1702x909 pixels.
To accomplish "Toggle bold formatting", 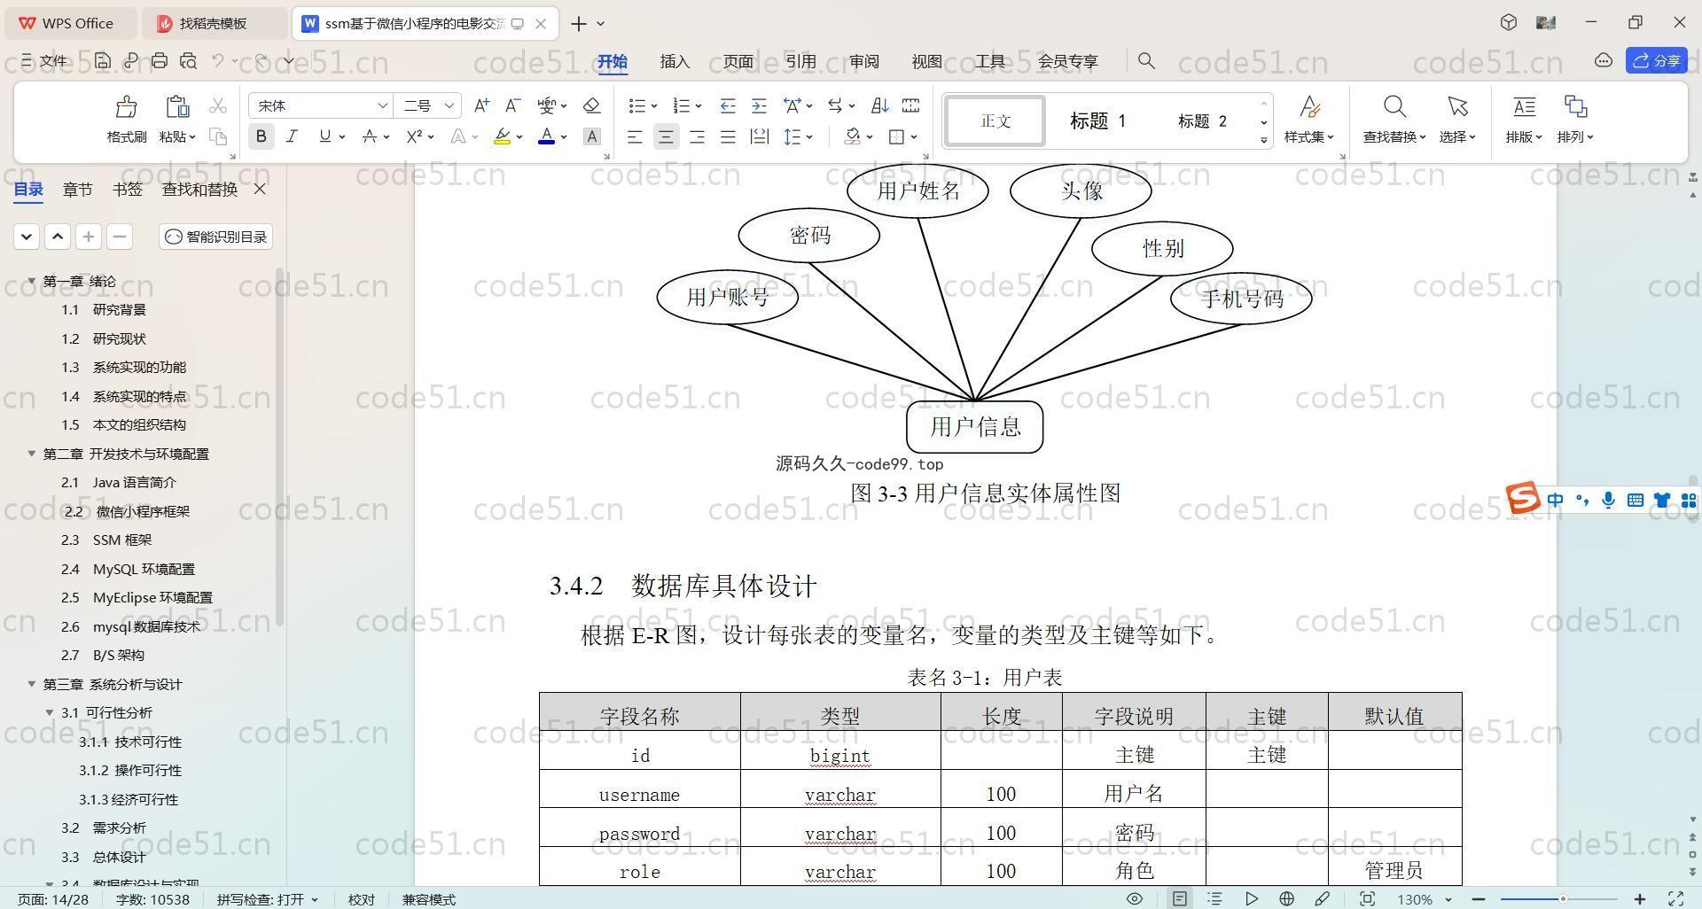I will [261, 136].
